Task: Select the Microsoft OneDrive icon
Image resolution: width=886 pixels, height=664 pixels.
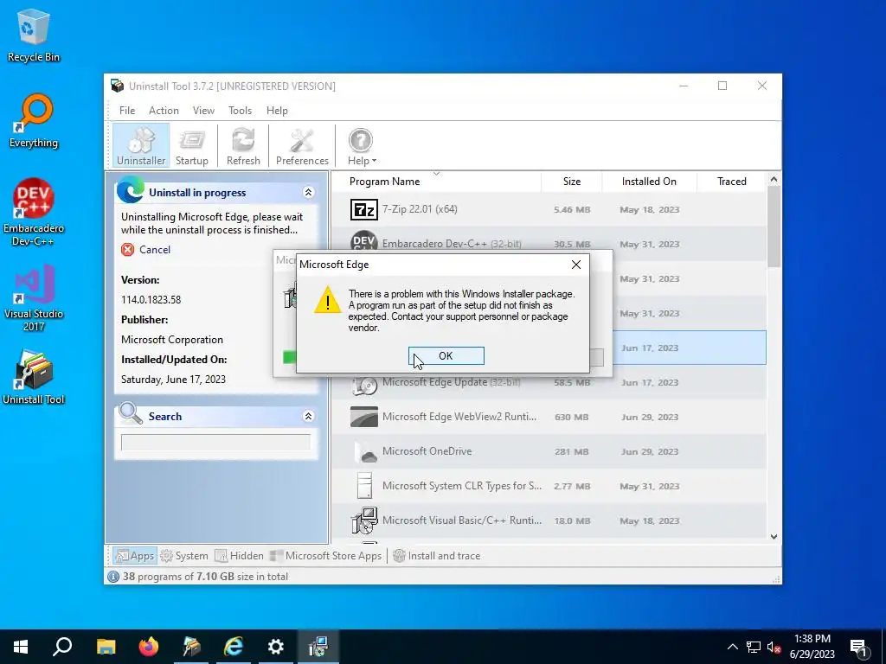Action: tap(365, 451)
